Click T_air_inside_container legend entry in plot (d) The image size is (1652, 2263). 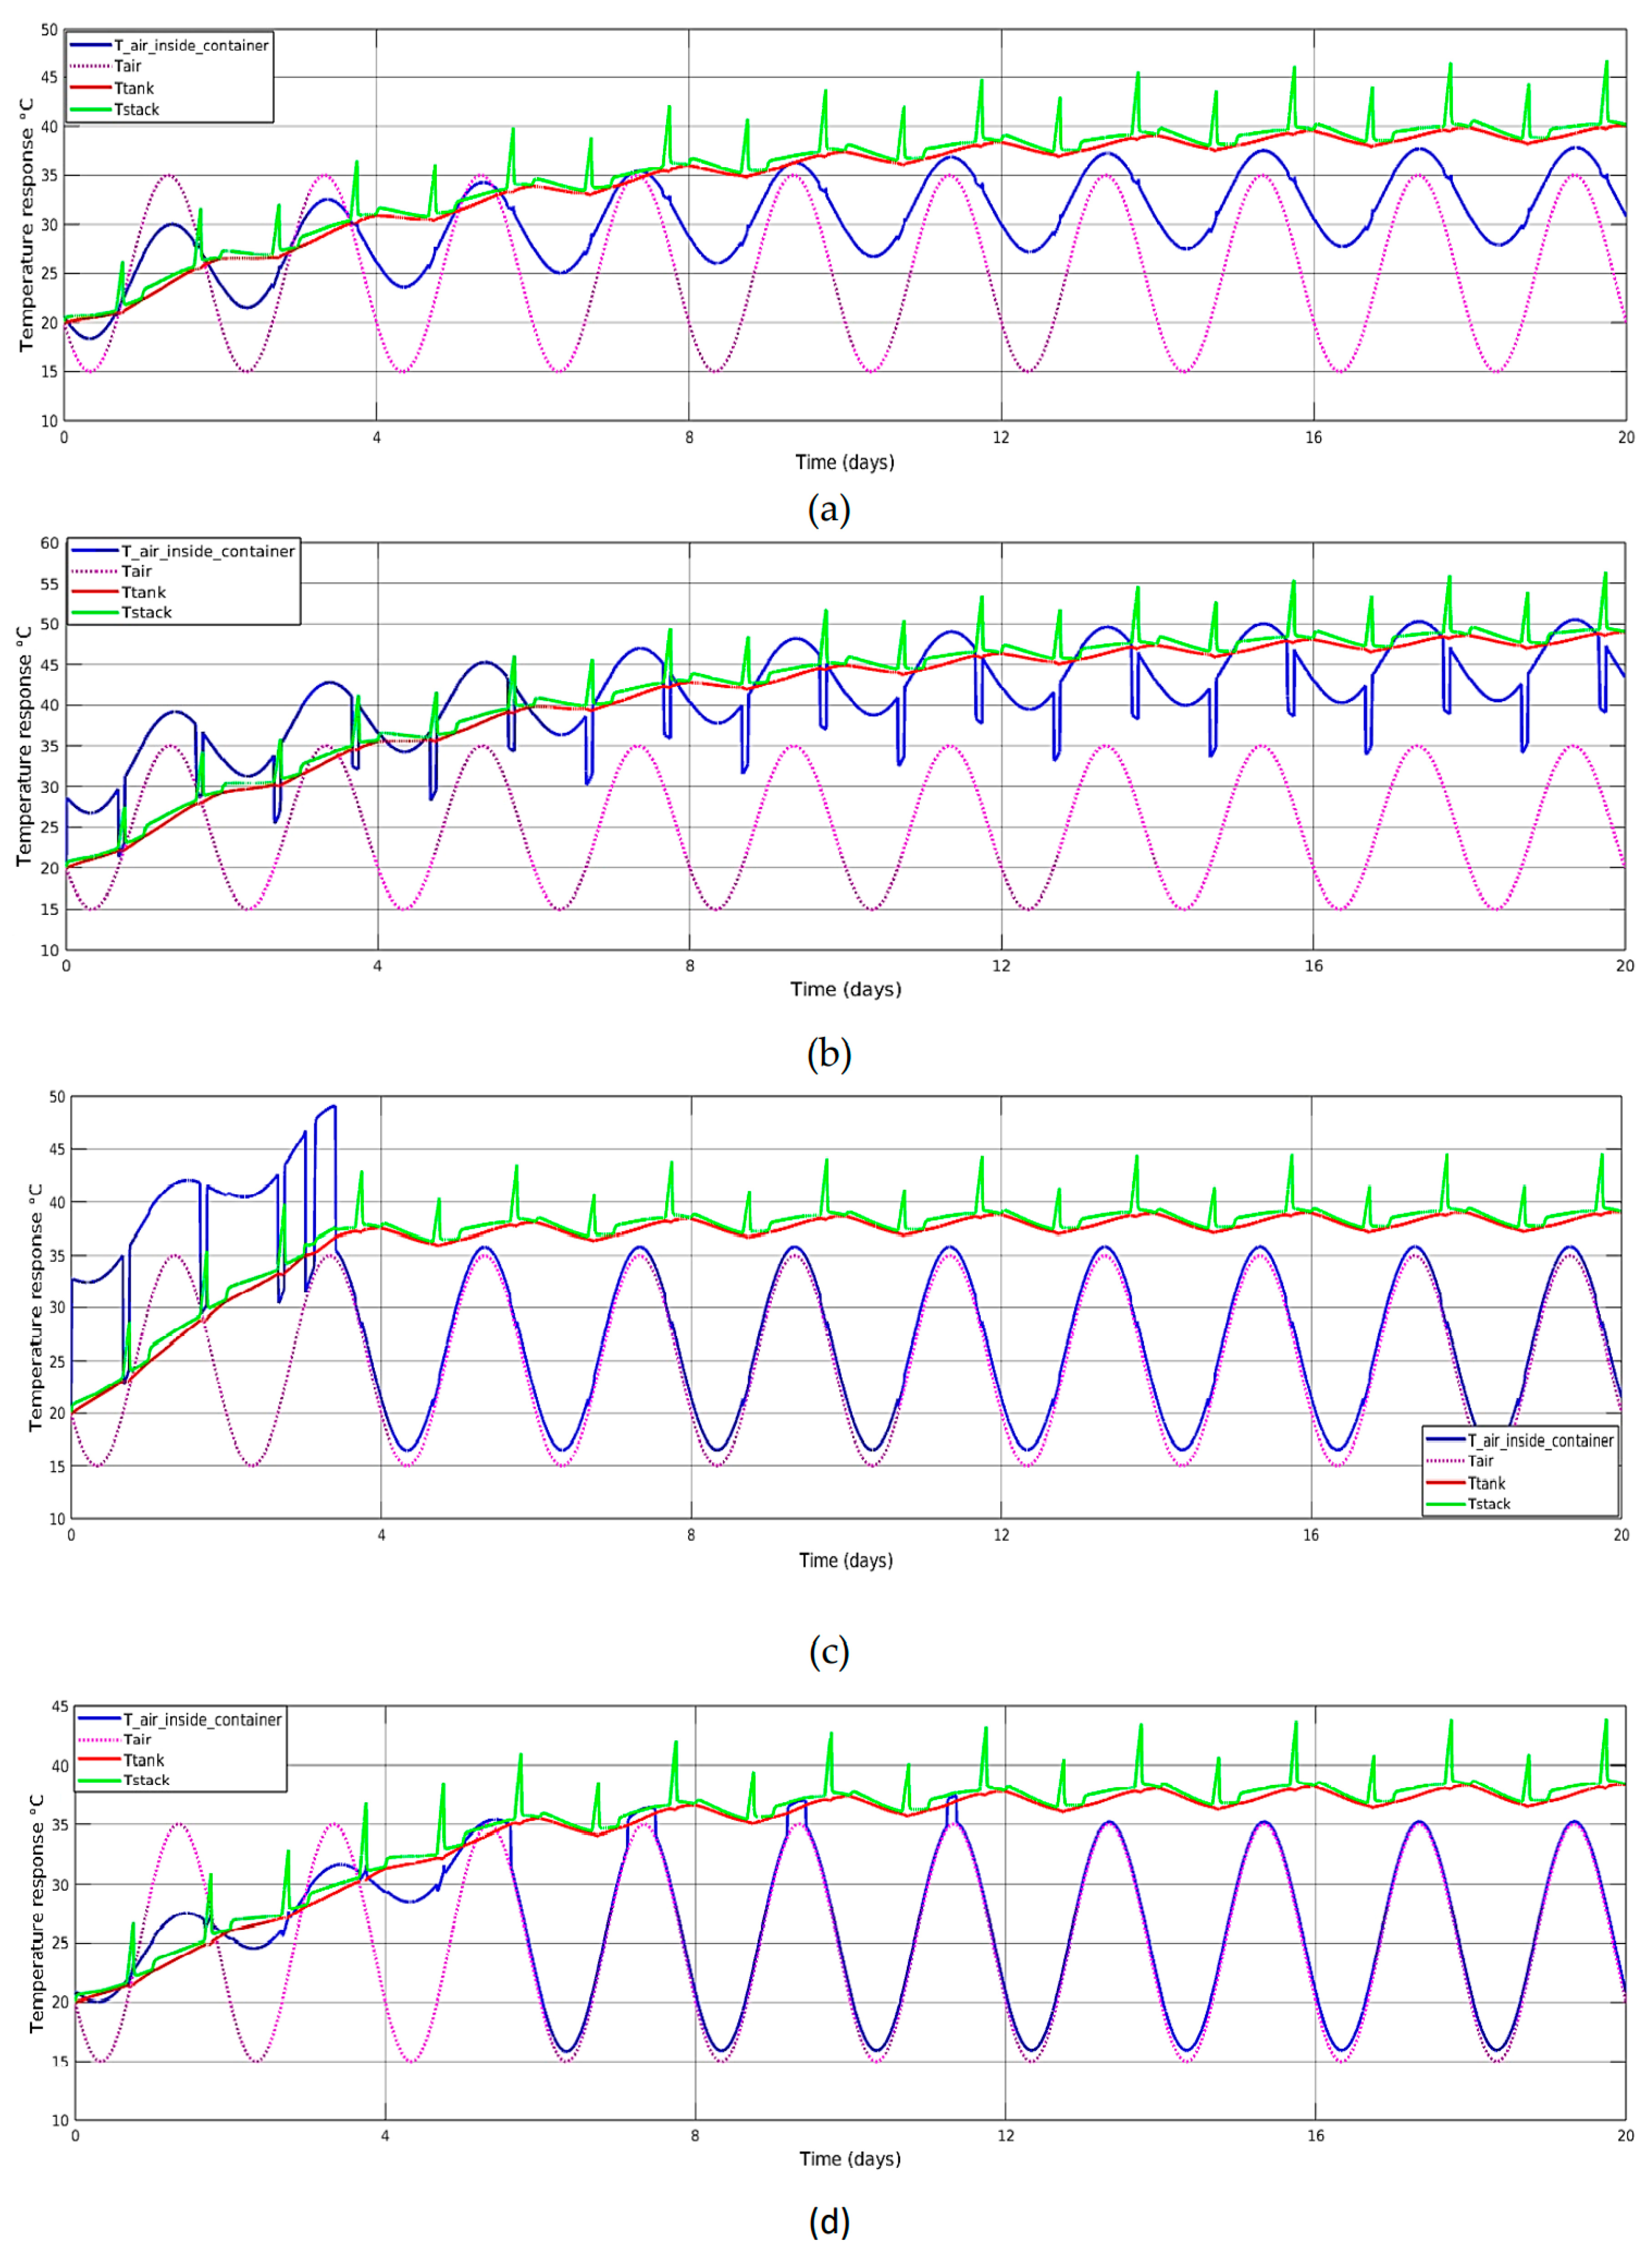(x=202, y=1720)
